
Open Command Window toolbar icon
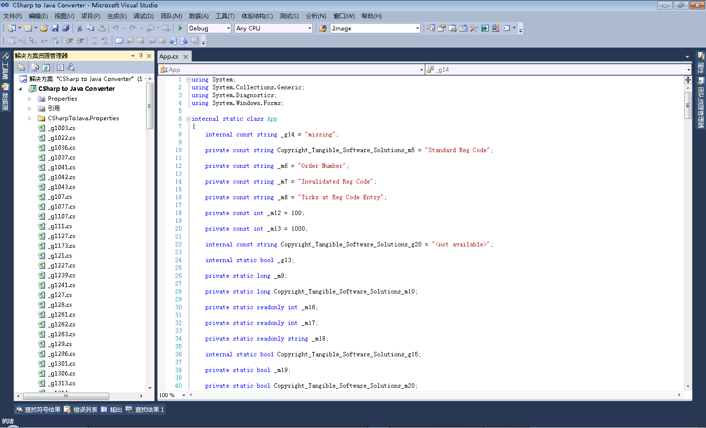point(506,28)
